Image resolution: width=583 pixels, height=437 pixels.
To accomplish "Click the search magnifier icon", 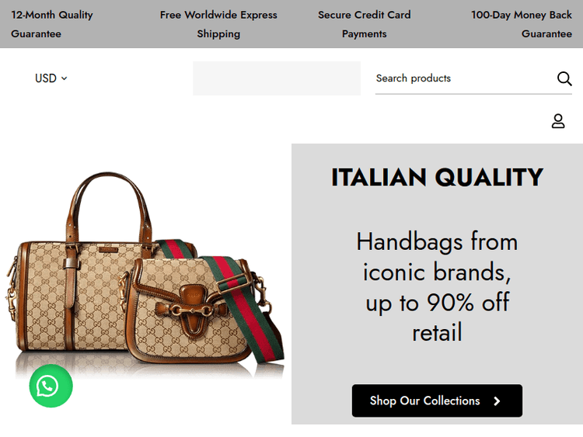I will tap(564, 78).
